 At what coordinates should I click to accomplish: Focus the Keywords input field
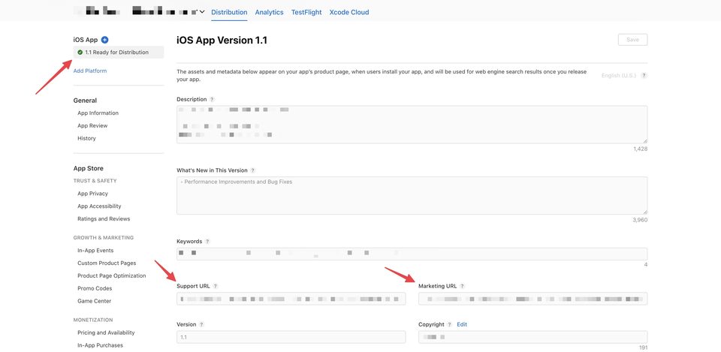pyautogui.click(x=412, y=254)
